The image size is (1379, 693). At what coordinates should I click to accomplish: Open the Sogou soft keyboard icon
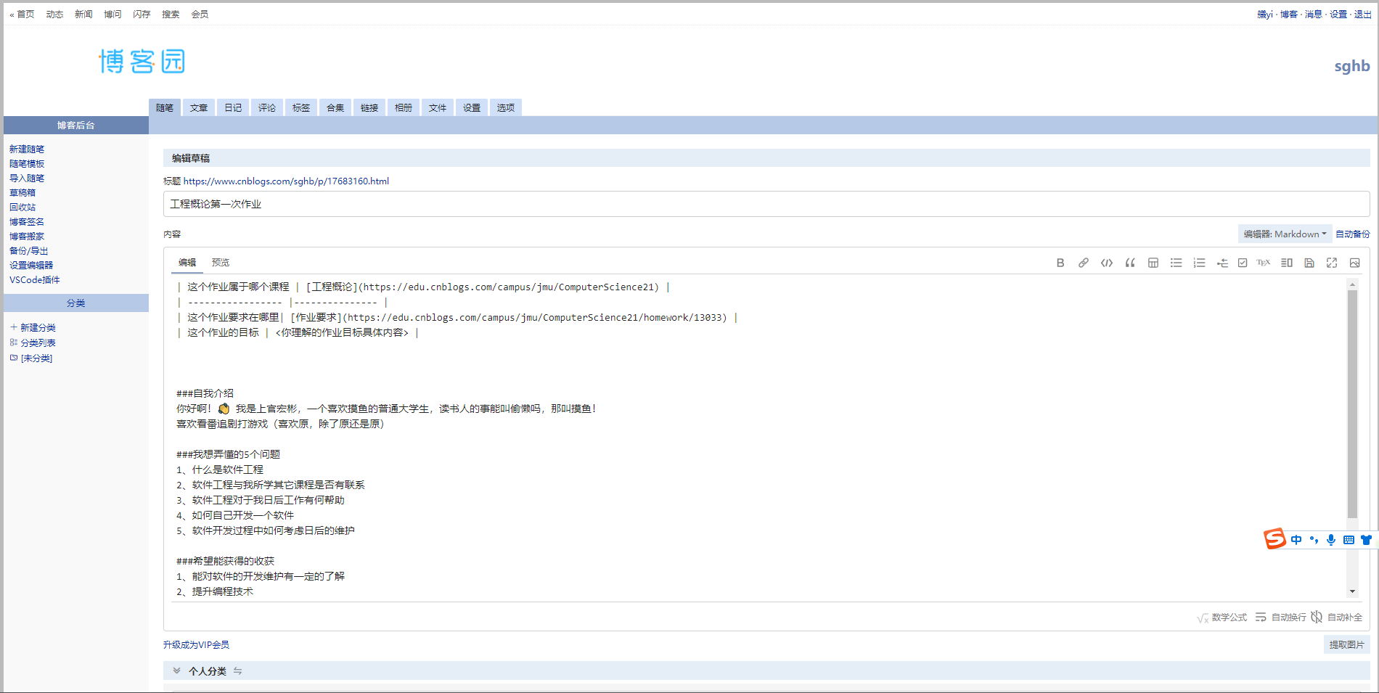click(1349, 540)
